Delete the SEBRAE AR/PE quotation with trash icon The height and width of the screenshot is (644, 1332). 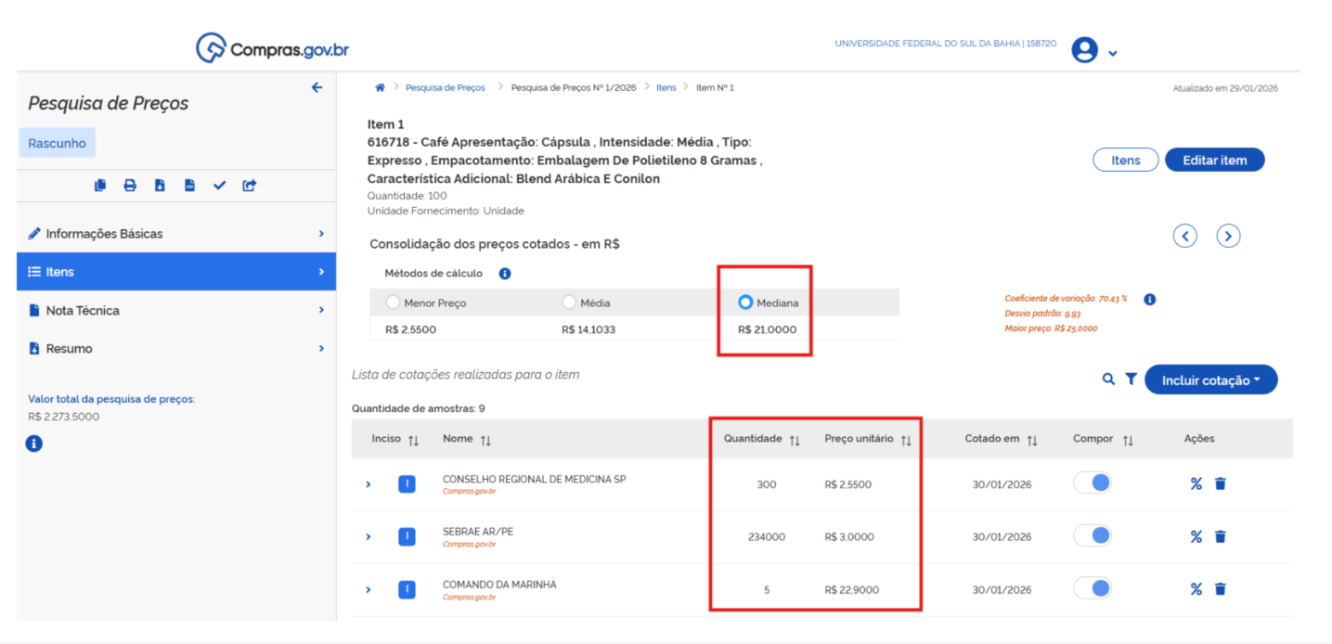click(1220, 536)
